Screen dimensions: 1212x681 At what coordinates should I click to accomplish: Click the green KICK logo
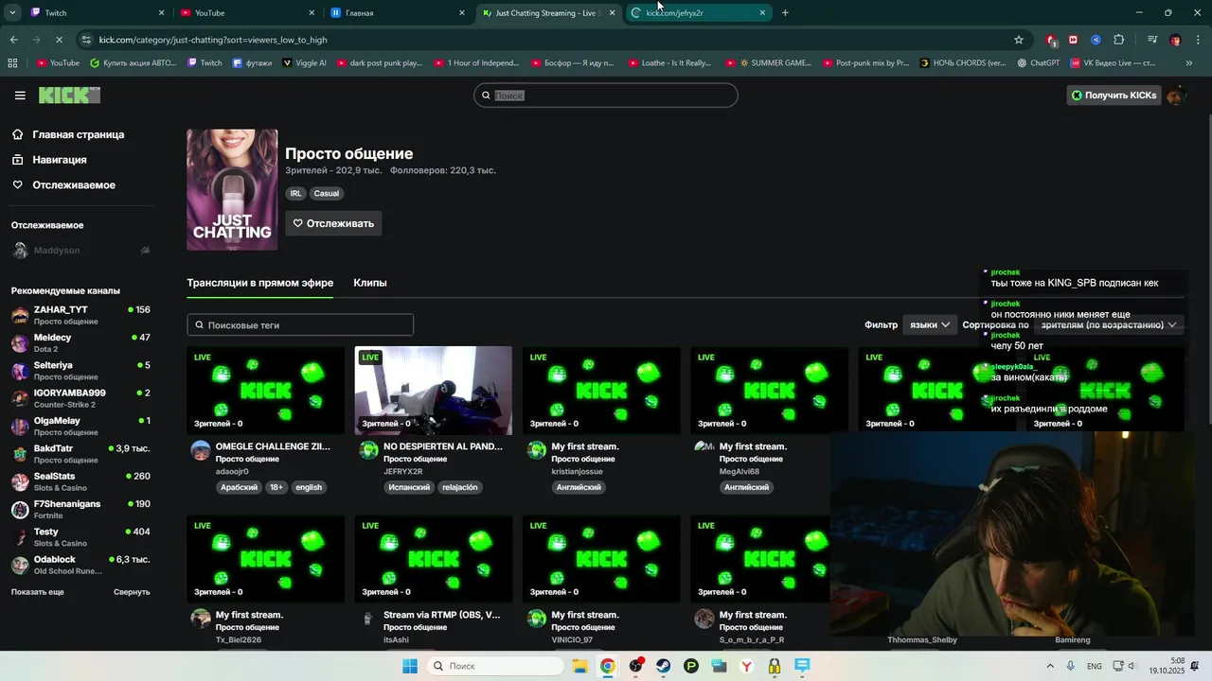(x=69, y=96)
